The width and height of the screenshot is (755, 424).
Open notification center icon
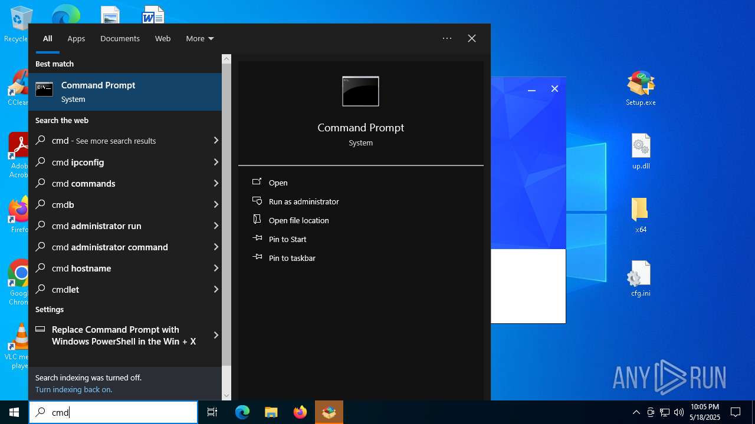(736, 412)
